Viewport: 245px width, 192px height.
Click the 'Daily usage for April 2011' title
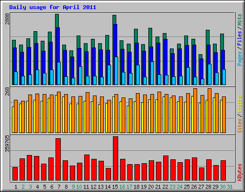click(53, 7)
